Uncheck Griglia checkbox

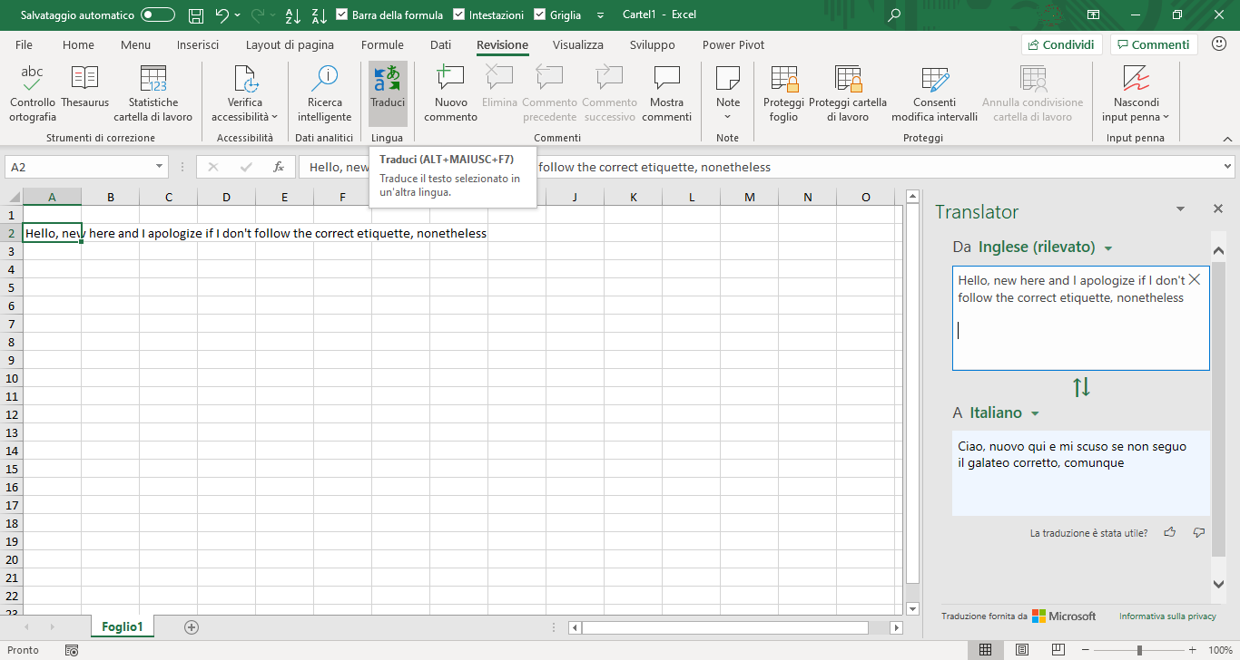(x=539, y=15)
